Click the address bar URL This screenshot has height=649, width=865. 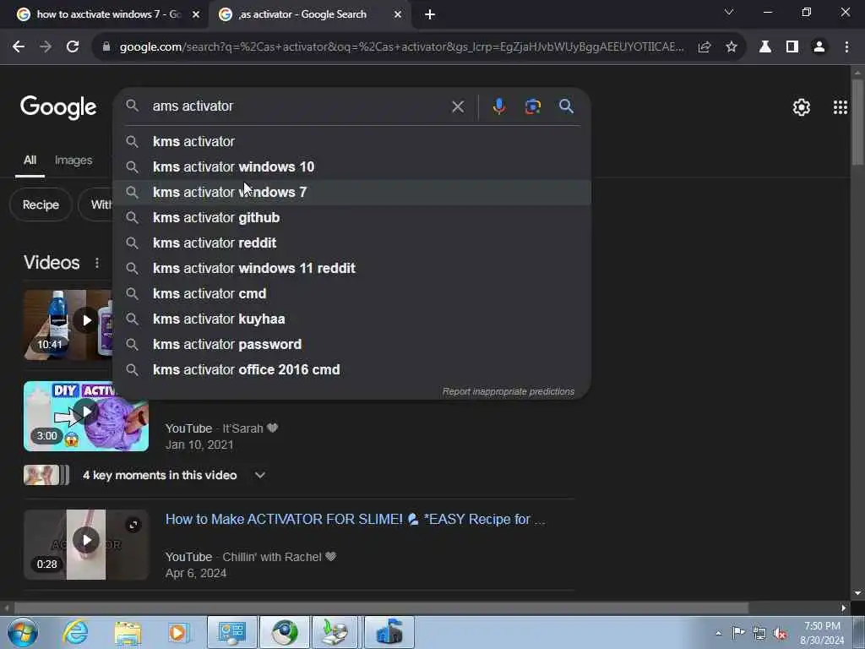(401, 47)
